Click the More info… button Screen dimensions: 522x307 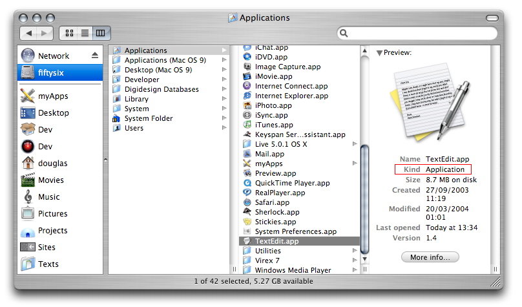point(430,257)
